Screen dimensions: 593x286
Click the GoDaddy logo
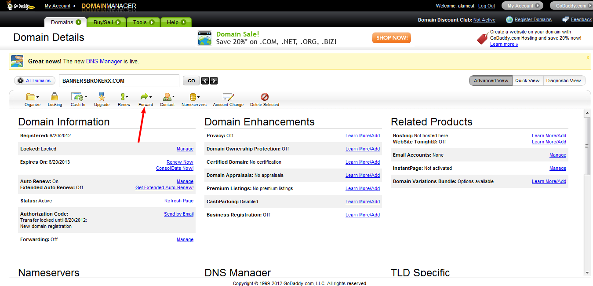20,6
